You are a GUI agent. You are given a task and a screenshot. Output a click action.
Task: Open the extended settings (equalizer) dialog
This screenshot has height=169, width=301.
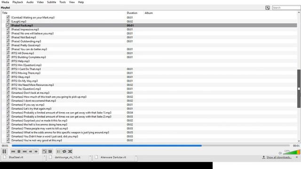pyautogui.click(x=50, y=152)
